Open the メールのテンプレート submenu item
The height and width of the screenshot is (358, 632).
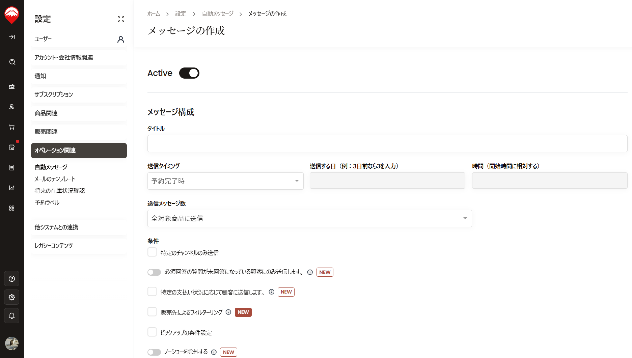tap(55, 179)
